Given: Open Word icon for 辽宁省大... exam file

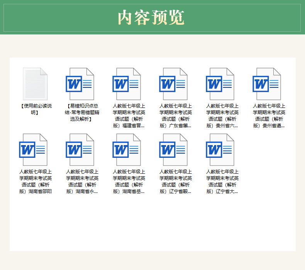Looking at the screenshot, I should point(220,150).
